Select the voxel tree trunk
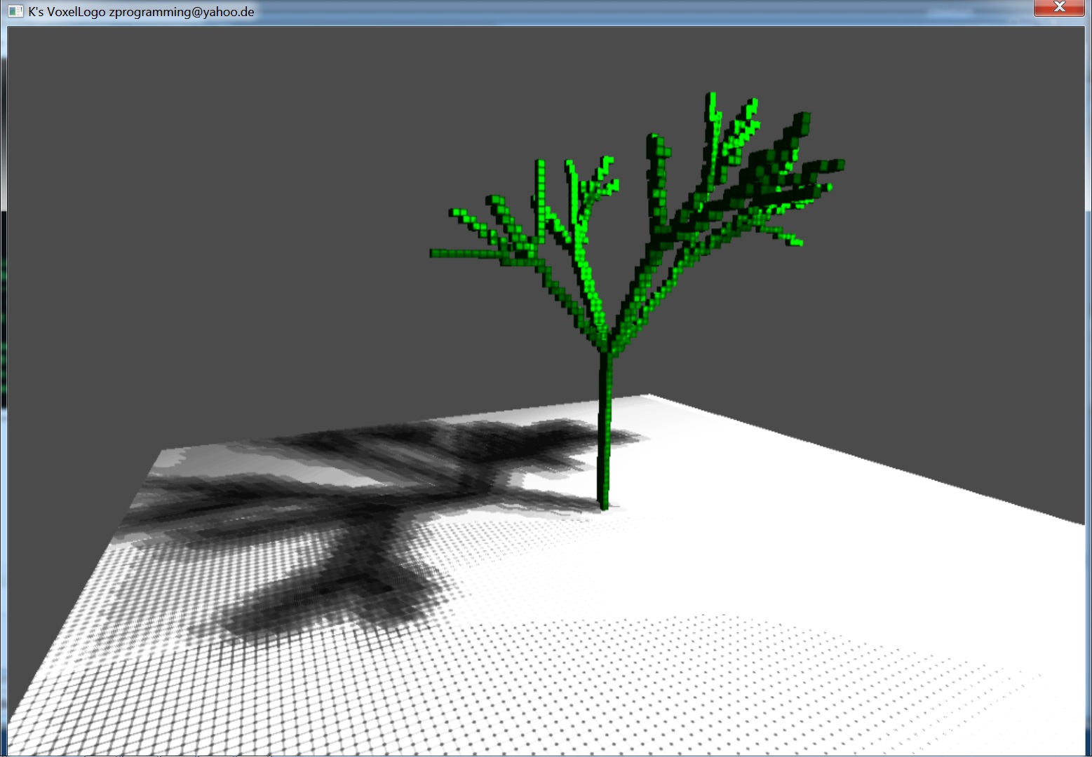The width and height of the screenshot is (1092, 757). coord(604,435)
